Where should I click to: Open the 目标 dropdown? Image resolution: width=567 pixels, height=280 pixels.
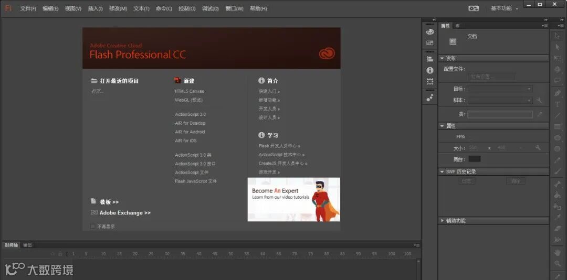point(500,89)
